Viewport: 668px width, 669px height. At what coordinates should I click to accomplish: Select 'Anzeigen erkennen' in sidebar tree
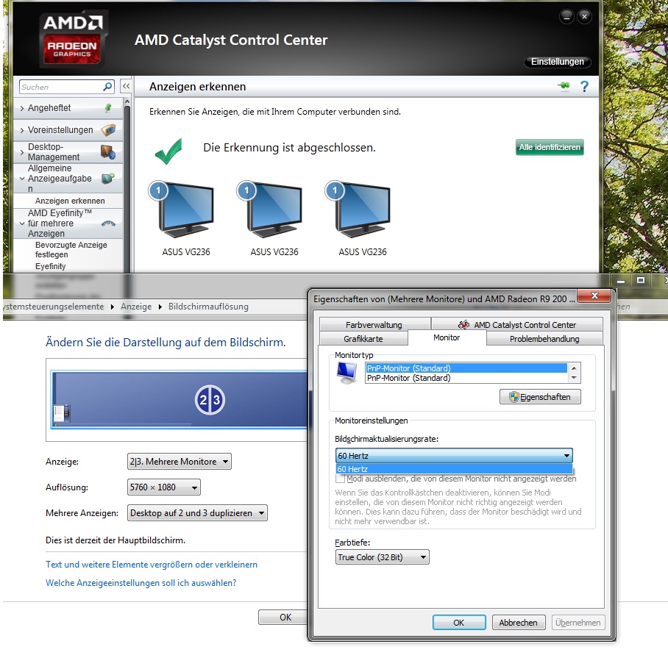coord(70,201)
